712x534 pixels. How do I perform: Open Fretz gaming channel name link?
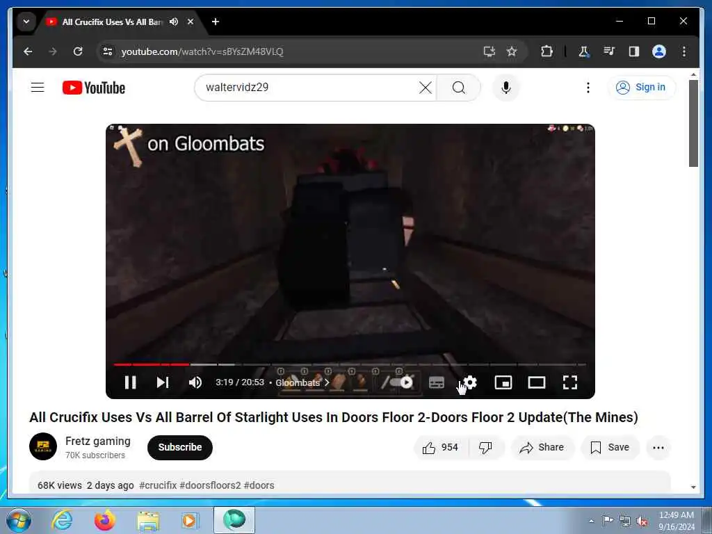[x=97, y=441]
